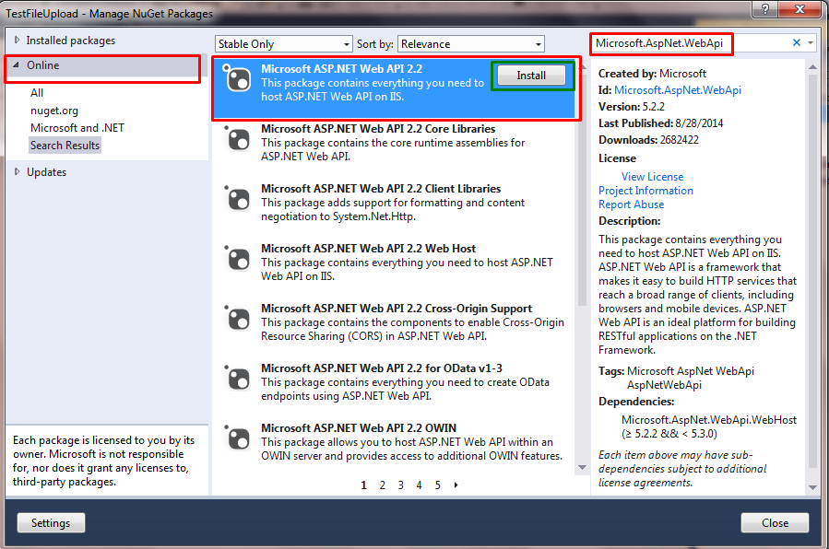Open the View License link
This screenshot has height=549, width=829.
pyautogui.click(x=653, y=177)
